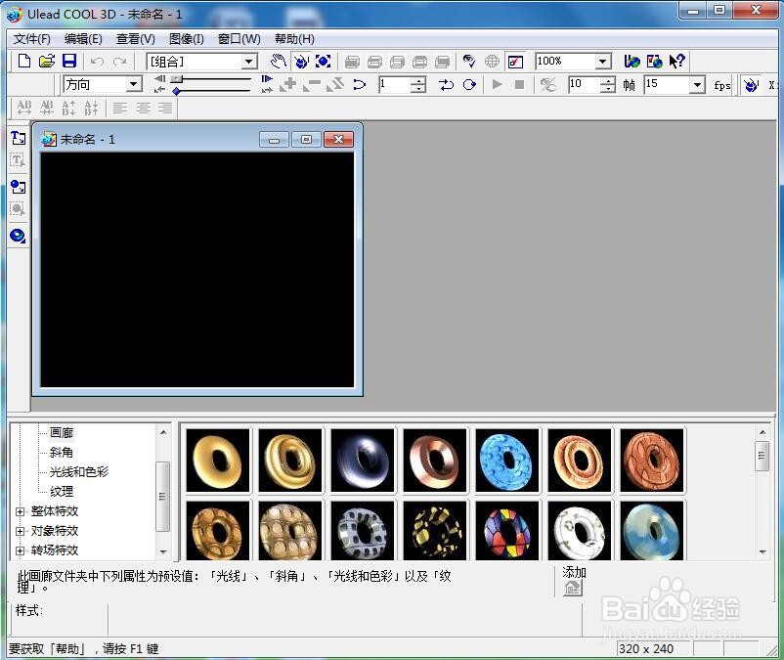
Task: Click the wireframe globe icon
Action: pyautogui.click(x=492, y=62)
